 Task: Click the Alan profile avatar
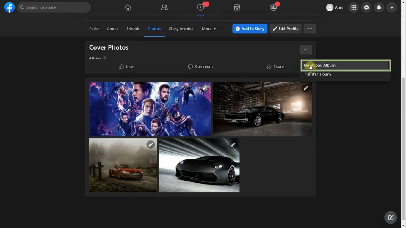[x=330, y=7]
